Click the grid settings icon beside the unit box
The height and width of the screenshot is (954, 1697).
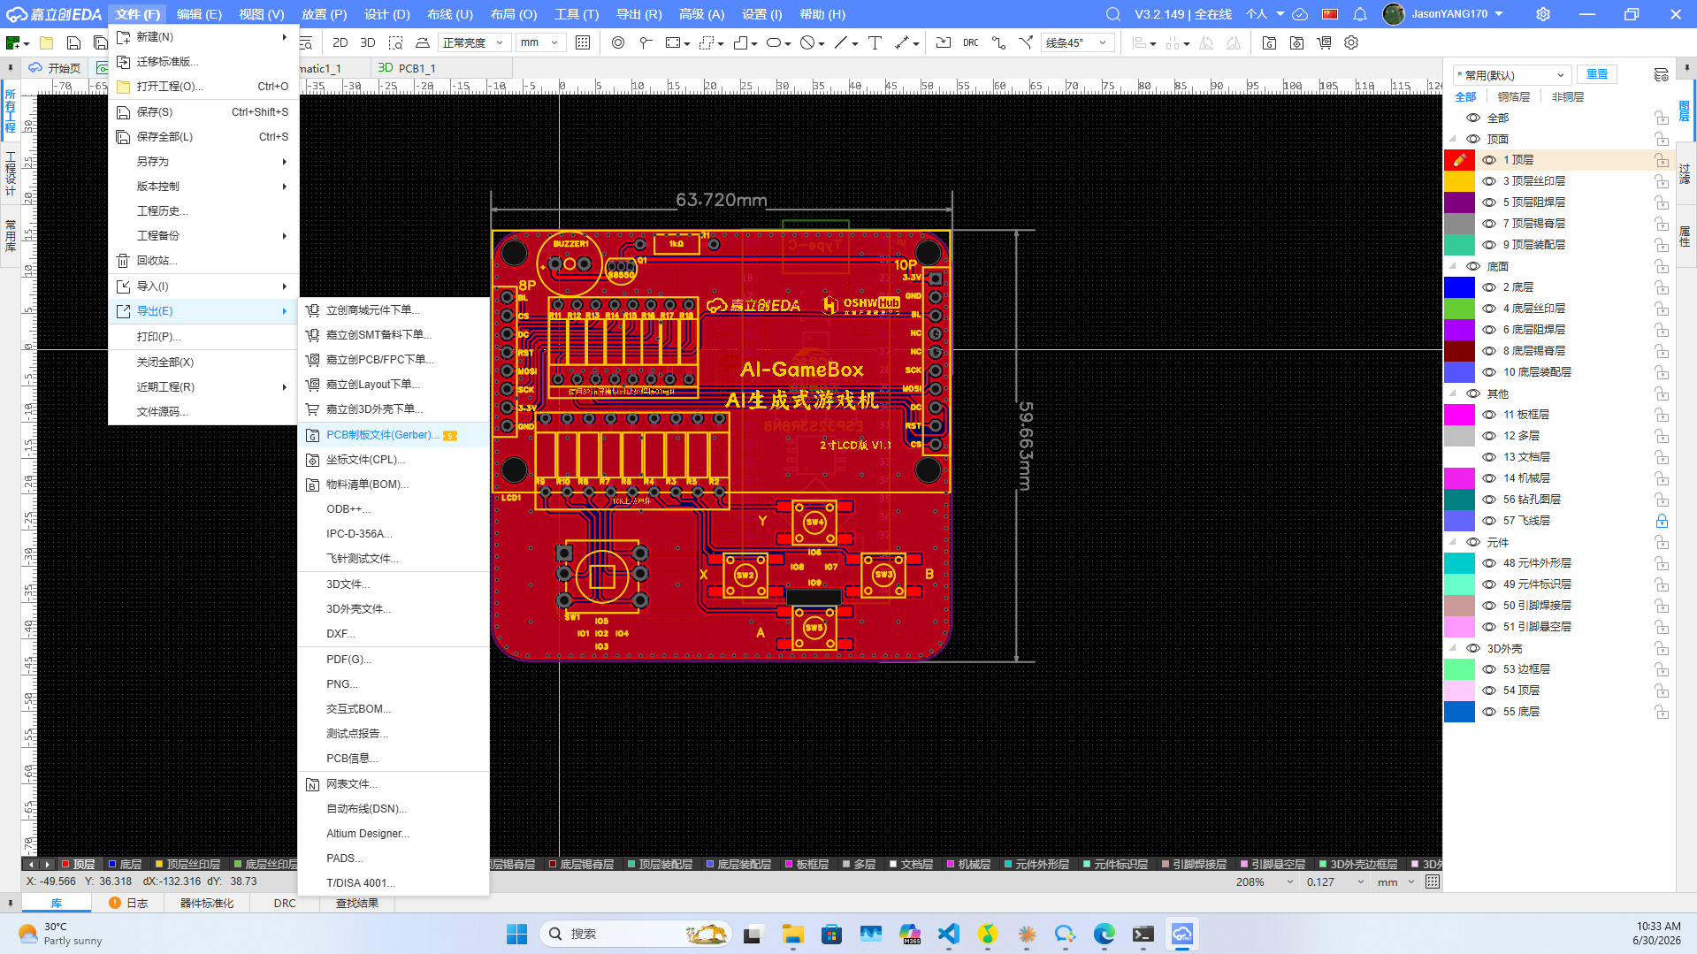coord(582,42)
